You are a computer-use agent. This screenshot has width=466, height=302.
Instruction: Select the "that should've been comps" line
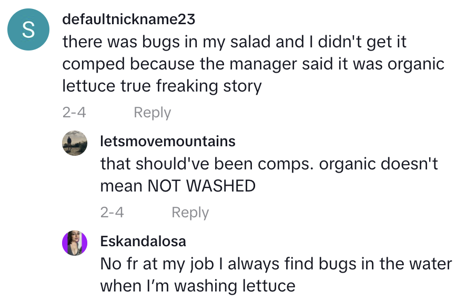click(269, 164)
